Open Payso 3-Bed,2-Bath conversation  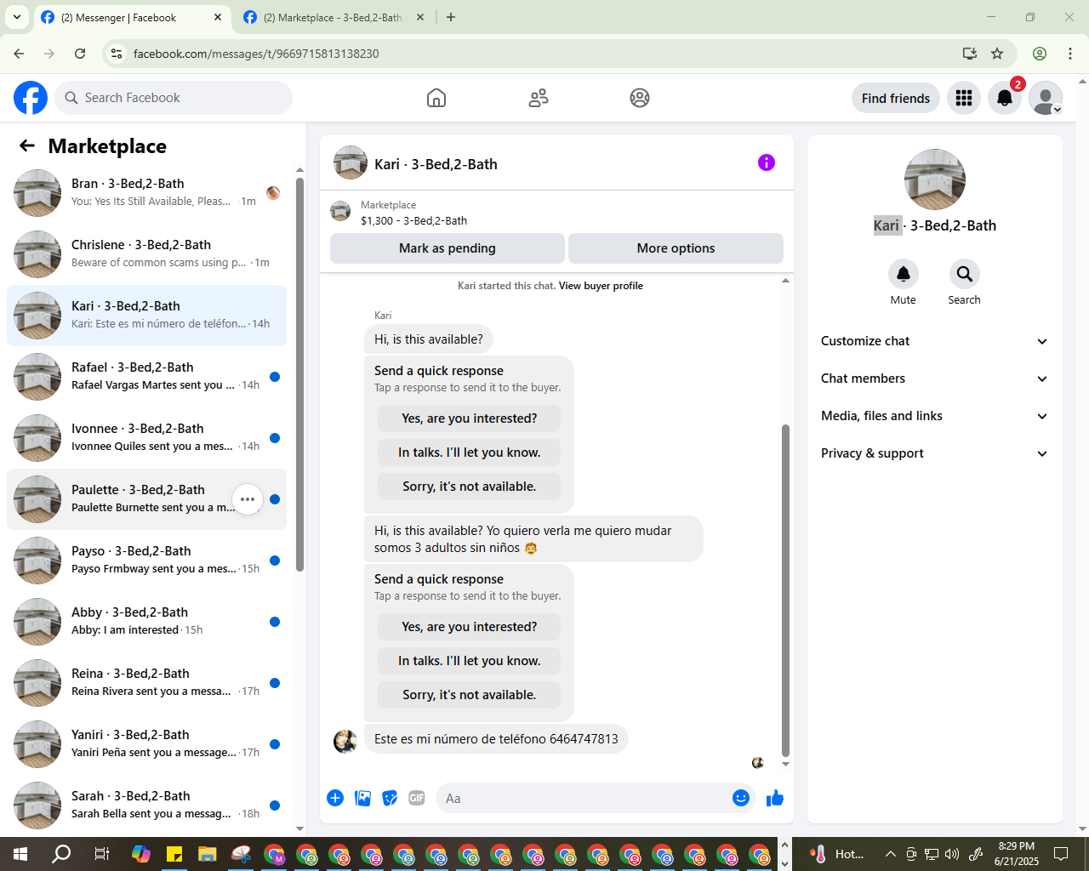(x=147, y=561)
